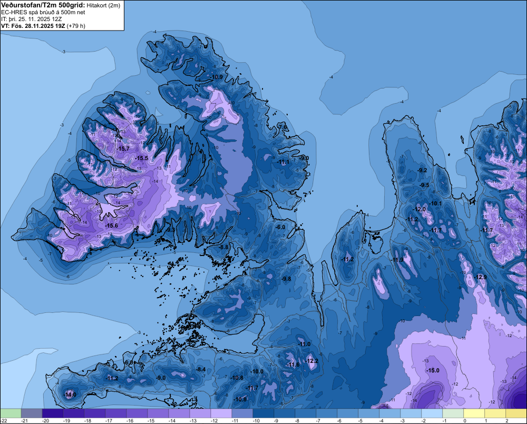
Task: Select the legend swatch between -21 and -20
Action: click(x=32, y=413)
